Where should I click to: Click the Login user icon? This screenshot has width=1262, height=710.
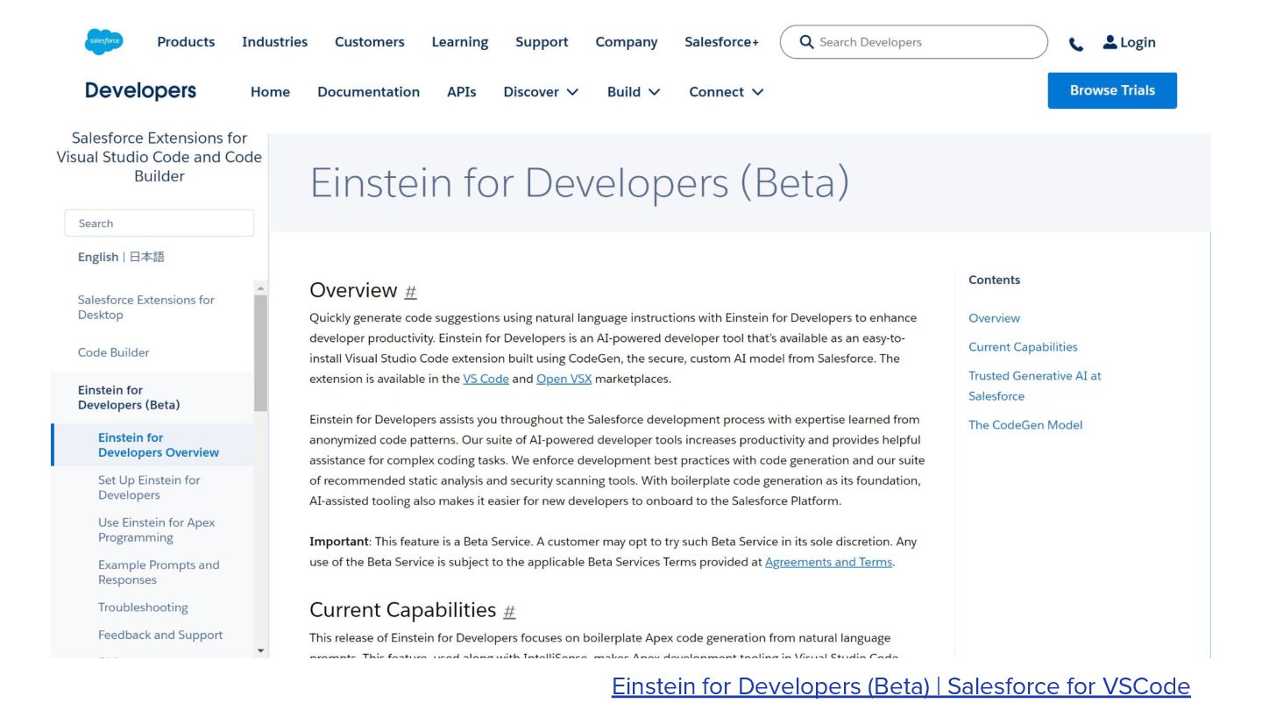[1110, 41]
